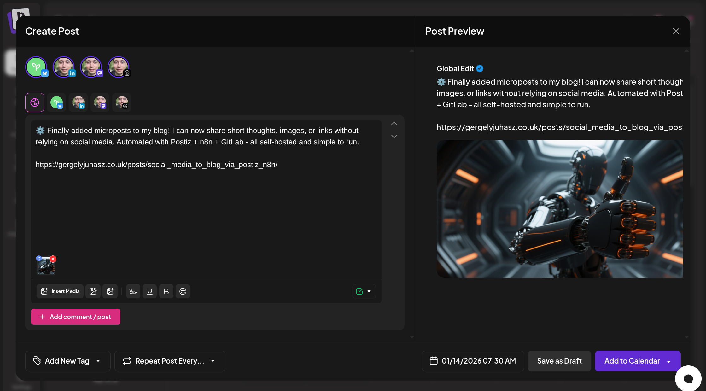Open the emoji picker
706x391 pixels.
click(x=183, y=291)
